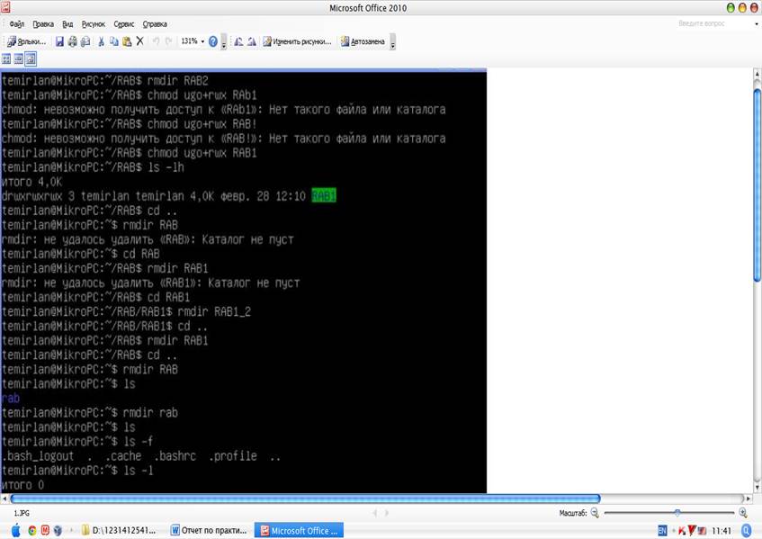Click the zoom in magnifier icon
762x539 pixels.
coord(742,513)
